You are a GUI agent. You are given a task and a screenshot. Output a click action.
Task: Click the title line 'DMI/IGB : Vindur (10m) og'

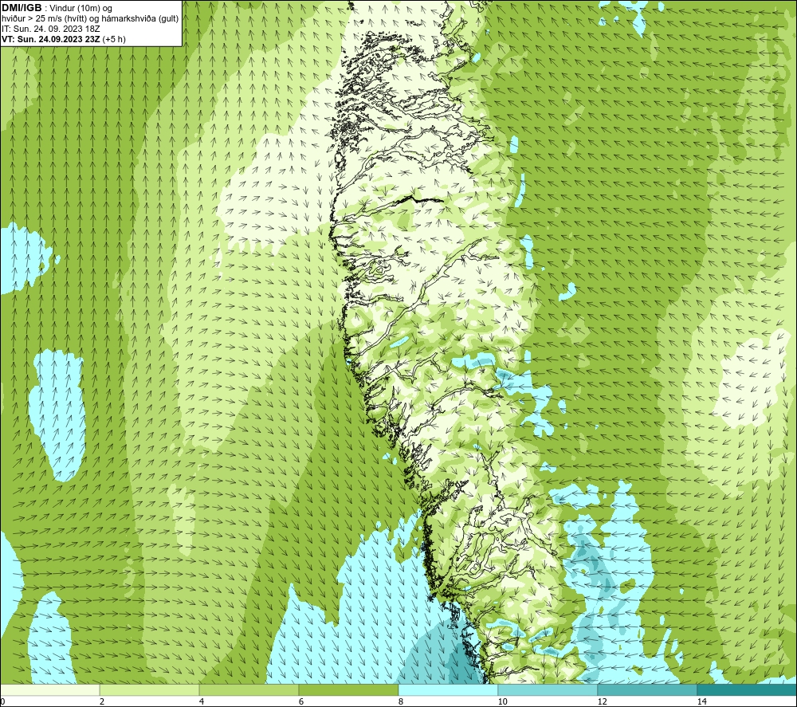click(x=57, y=8)
